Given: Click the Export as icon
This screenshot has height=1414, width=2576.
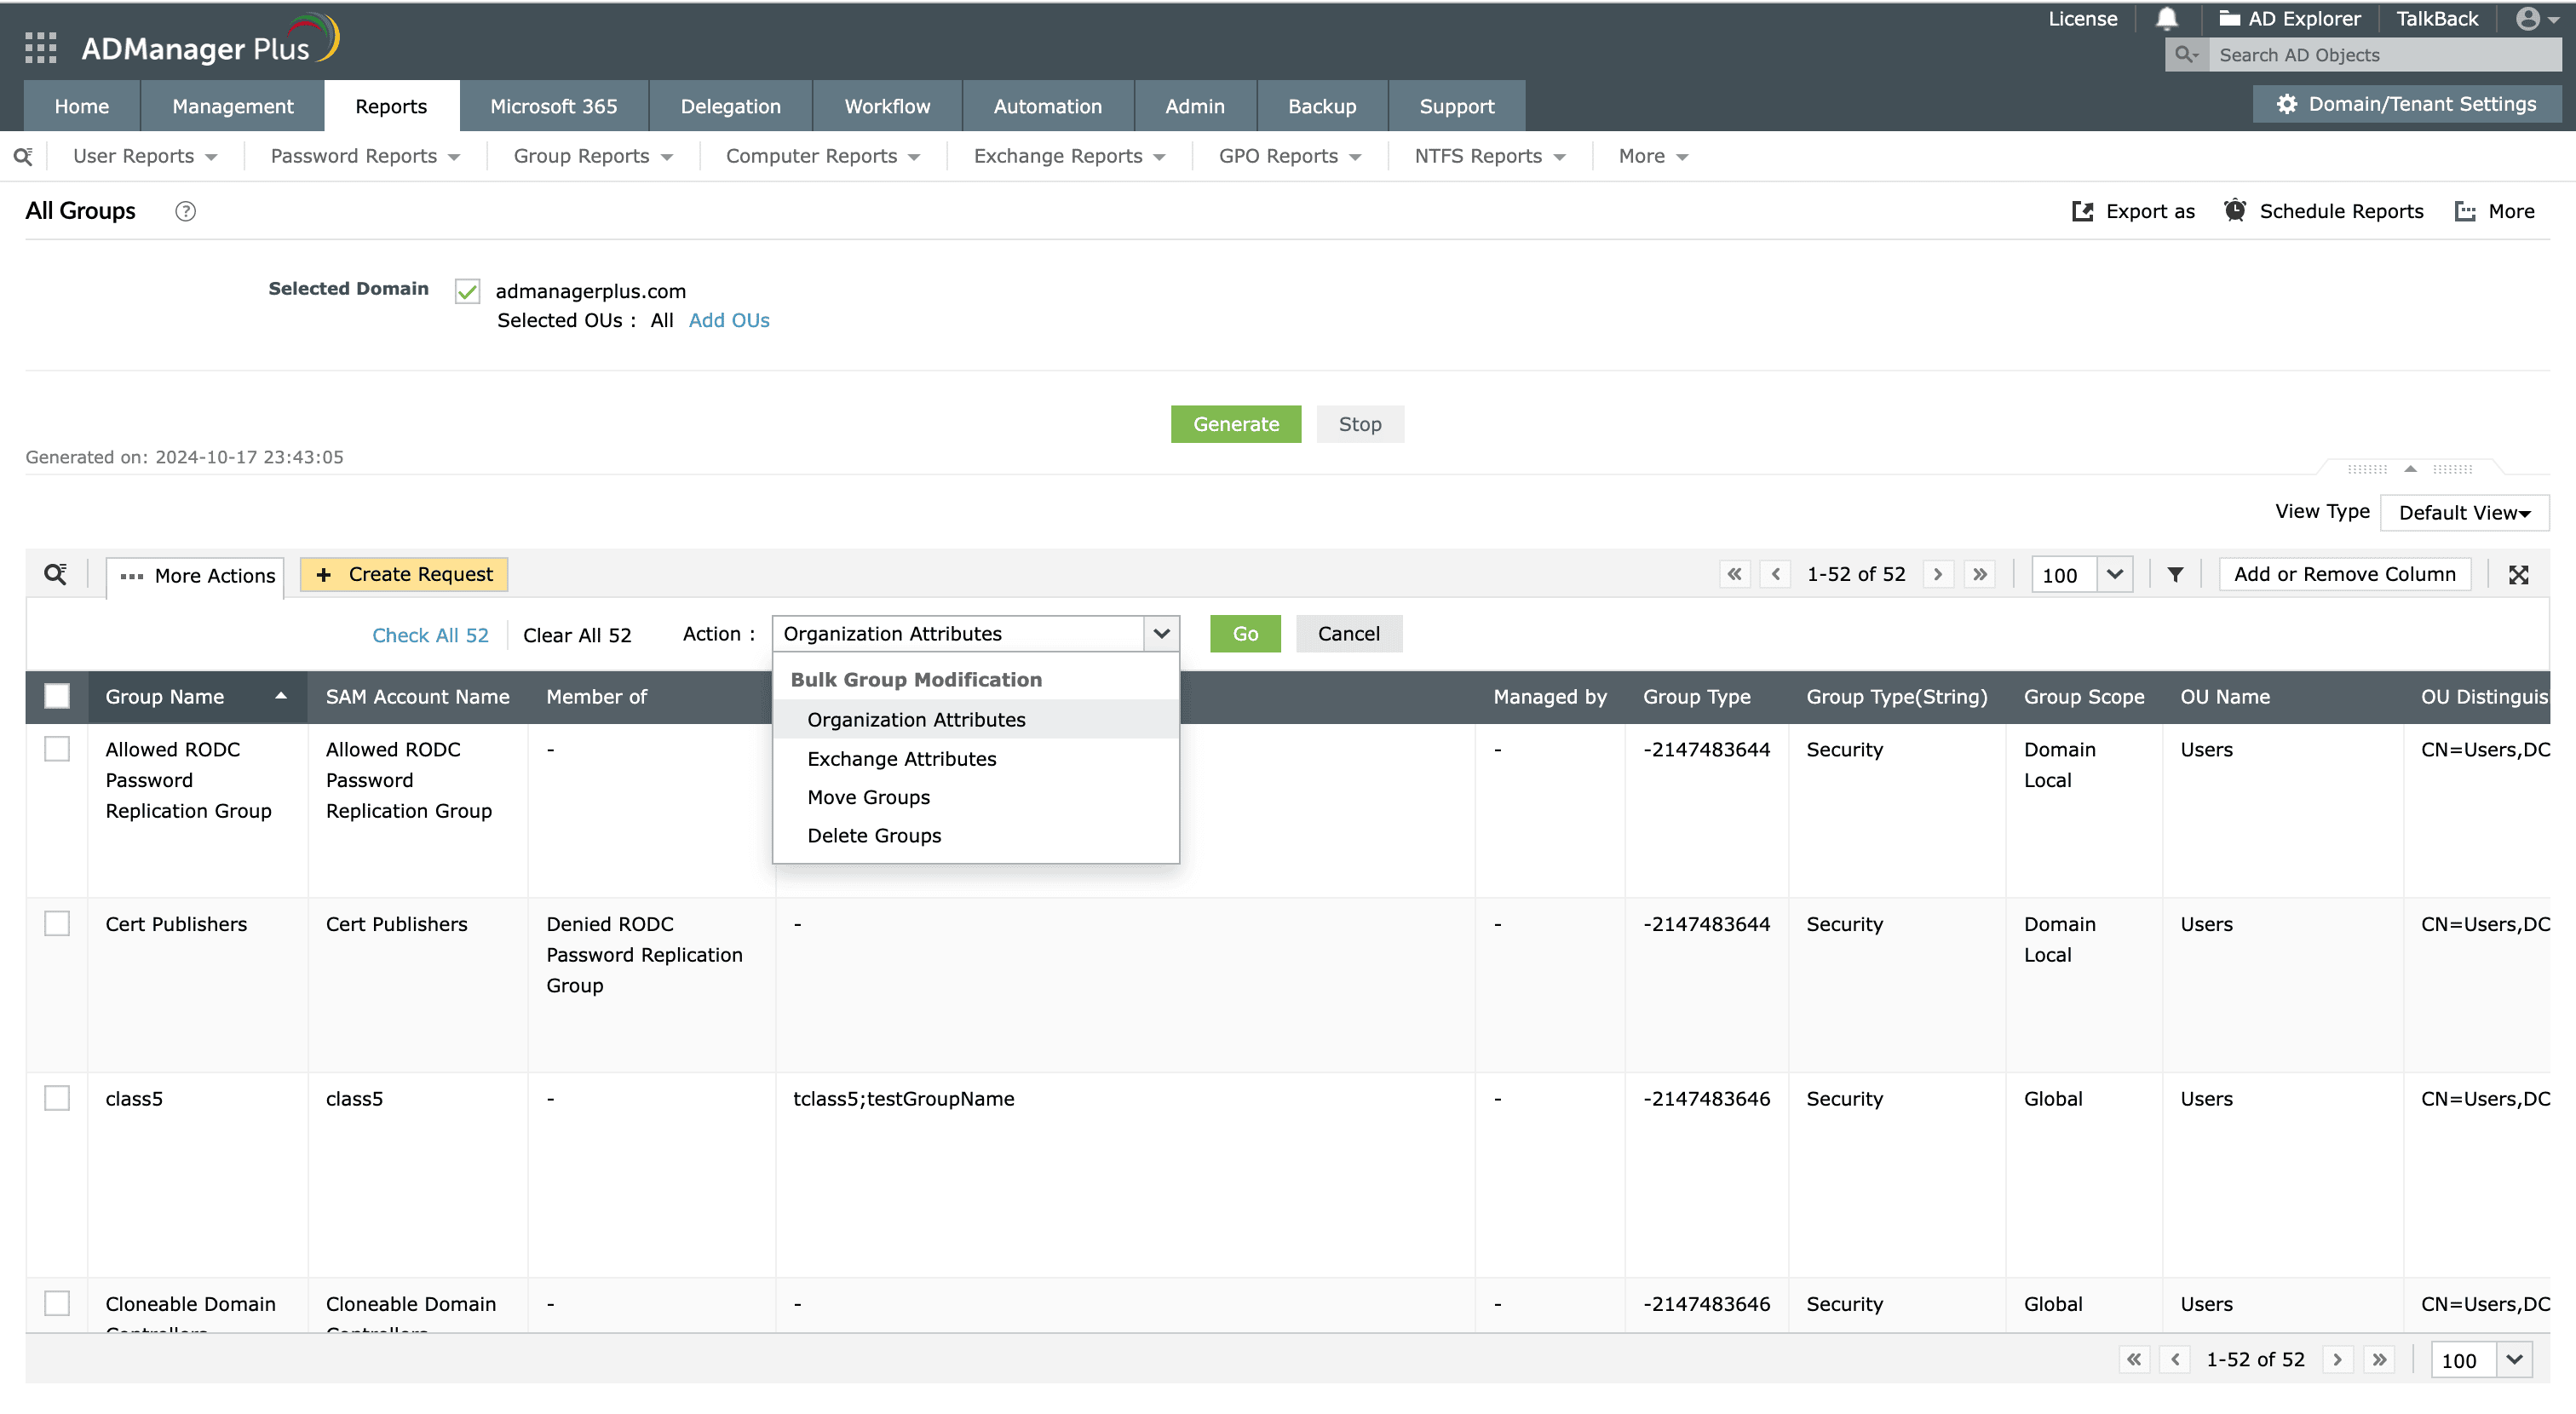Looking at the screenshot, I should coord(2084,211).
